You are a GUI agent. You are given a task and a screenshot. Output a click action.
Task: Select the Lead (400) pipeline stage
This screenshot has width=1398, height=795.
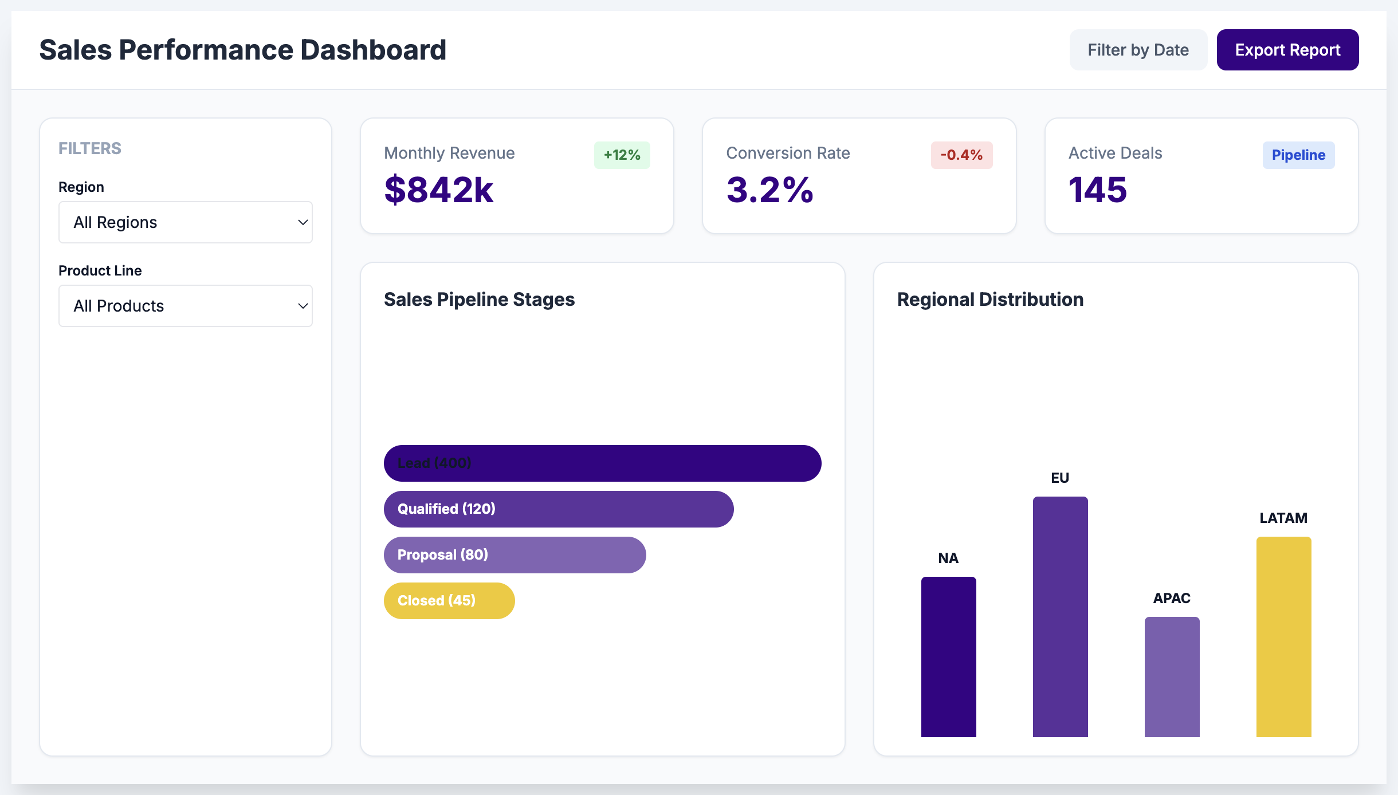coord(602,463)
